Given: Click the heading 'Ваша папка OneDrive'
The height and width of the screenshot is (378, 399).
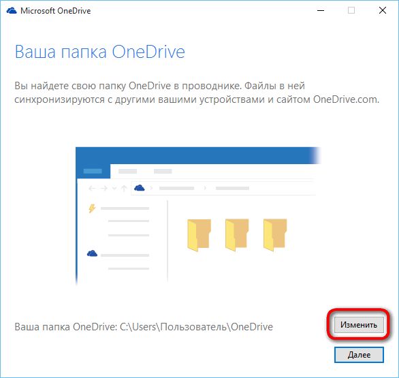Looking at the screenshot, I should 99,52.
